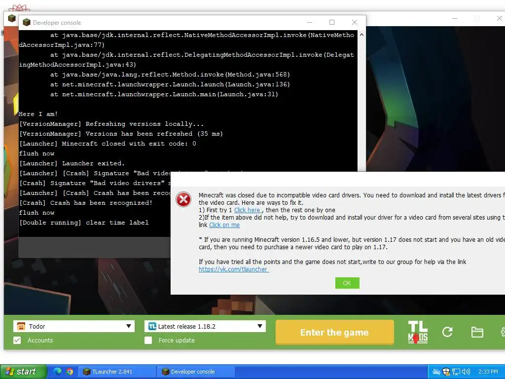The image size is (505, 379).
Task: Open Google Chrome from the taskbar
Action: point(70,372)
